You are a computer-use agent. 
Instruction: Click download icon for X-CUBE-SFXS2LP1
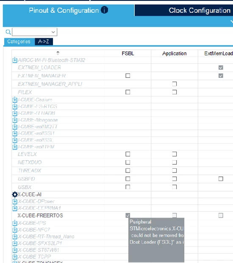pos(15,243)
